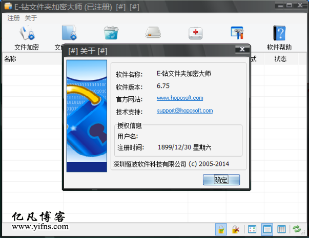309x238 pixels.
Task: Click the support@hoposoft.com email link
Action: (x=184, y=111)
